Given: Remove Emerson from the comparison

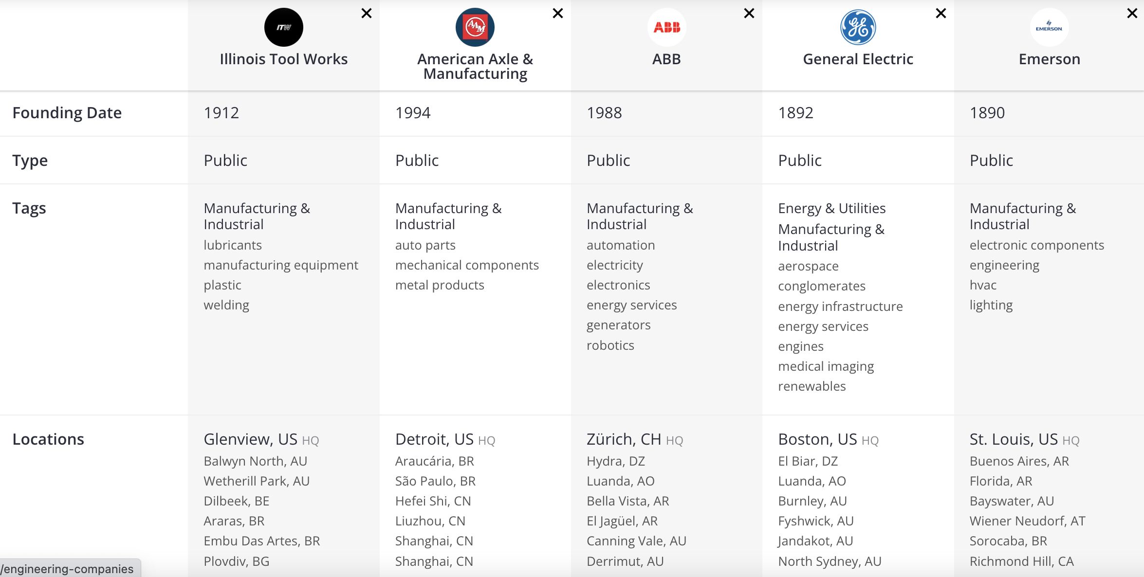Looking at the screenshot, I should click(x=1132, y=13).
